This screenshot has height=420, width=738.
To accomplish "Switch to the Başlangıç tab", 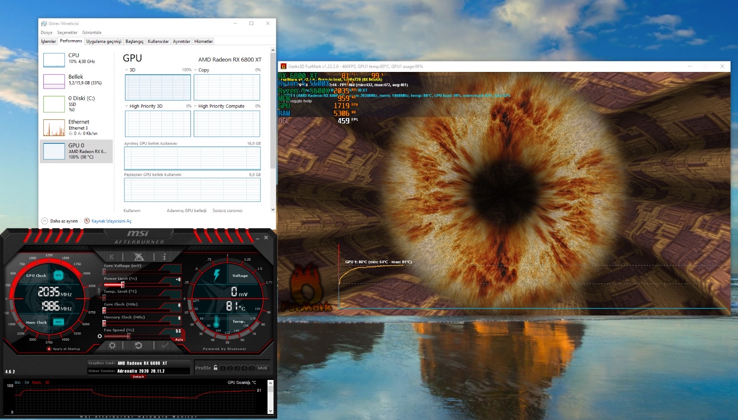I will (135, 41).
